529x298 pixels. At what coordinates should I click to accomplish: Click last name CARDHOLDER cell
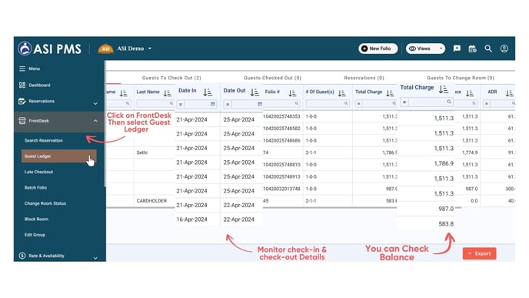click(x=151, y=201)
